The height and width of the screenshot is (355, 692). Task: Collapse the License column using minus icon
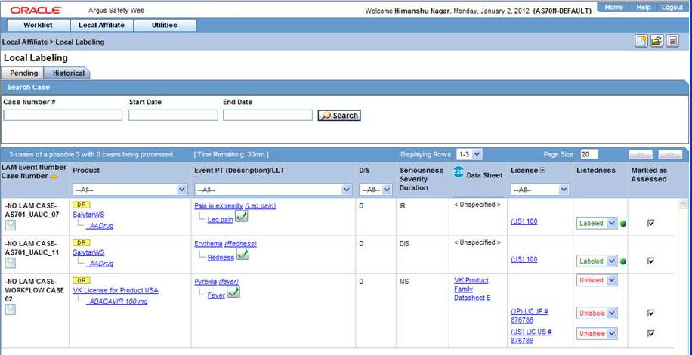pyautogui.click(x=543, y=170)
